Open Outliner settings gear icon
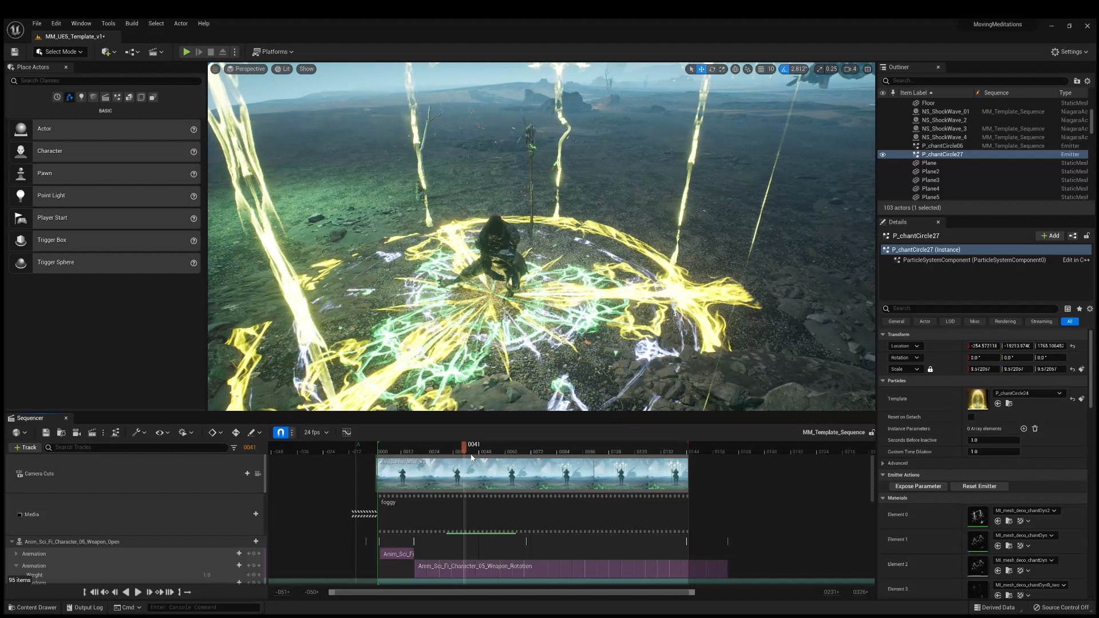 pyautogui.click(x=1088, y=81)
